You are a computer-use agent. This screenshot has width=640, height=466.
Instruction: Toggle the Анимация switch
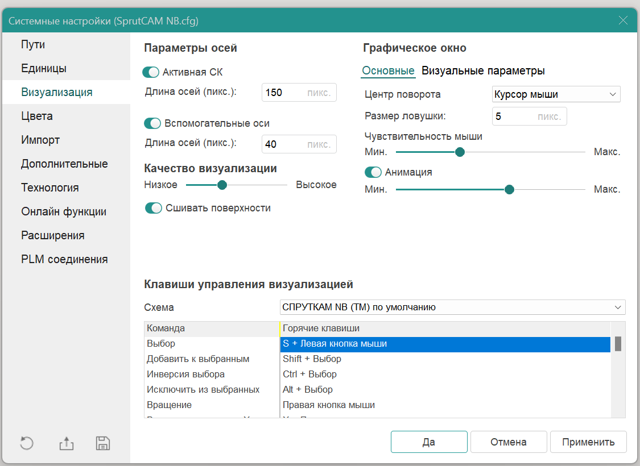[x=373, y=172]
